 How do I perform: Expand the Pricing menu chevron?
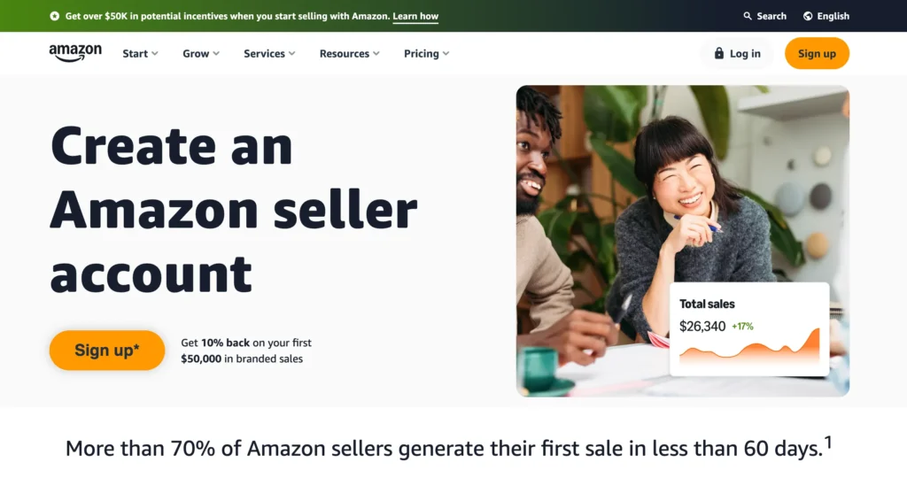coord(446,54)
